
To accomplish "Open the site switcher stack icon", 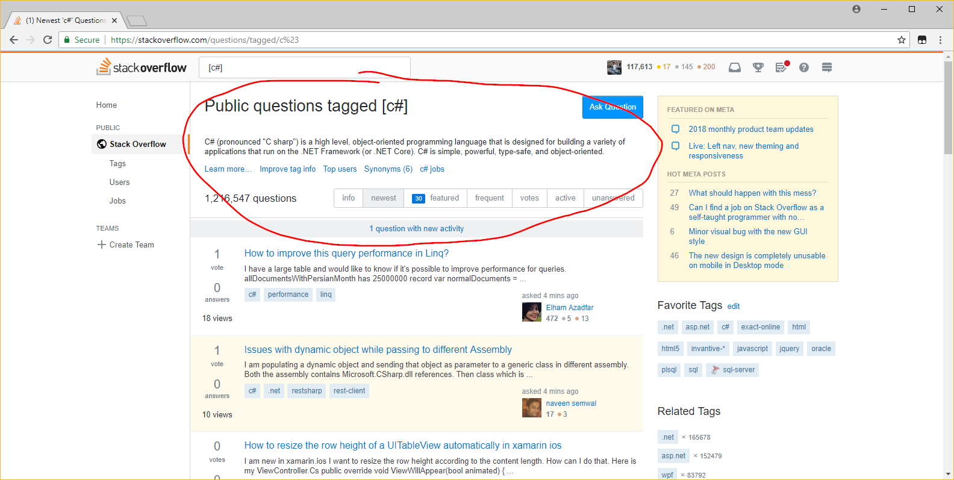I will [x=827, y=67].
